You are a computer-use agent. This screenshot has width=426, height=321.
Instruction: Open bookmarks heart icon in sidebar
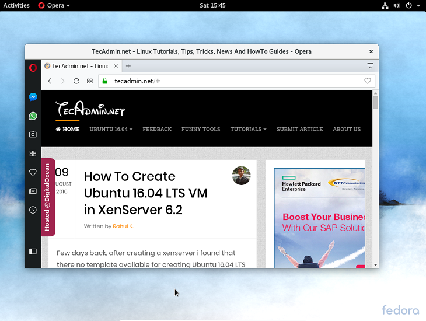click(x=33, y=172)
